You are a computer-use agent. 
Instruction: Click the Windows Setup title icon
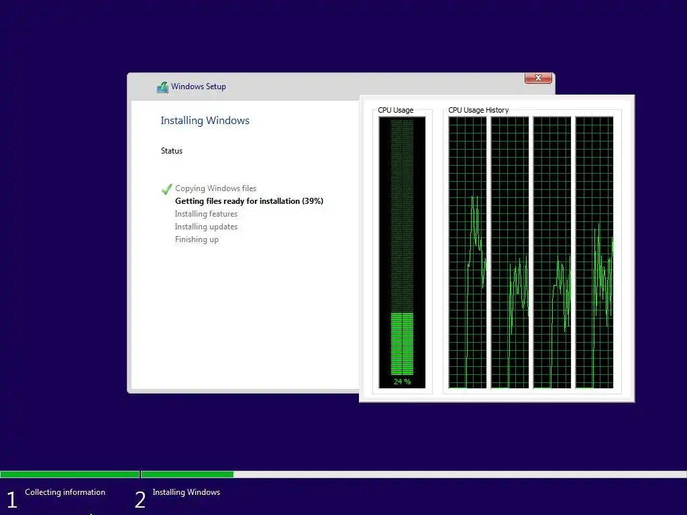point(162,87)
